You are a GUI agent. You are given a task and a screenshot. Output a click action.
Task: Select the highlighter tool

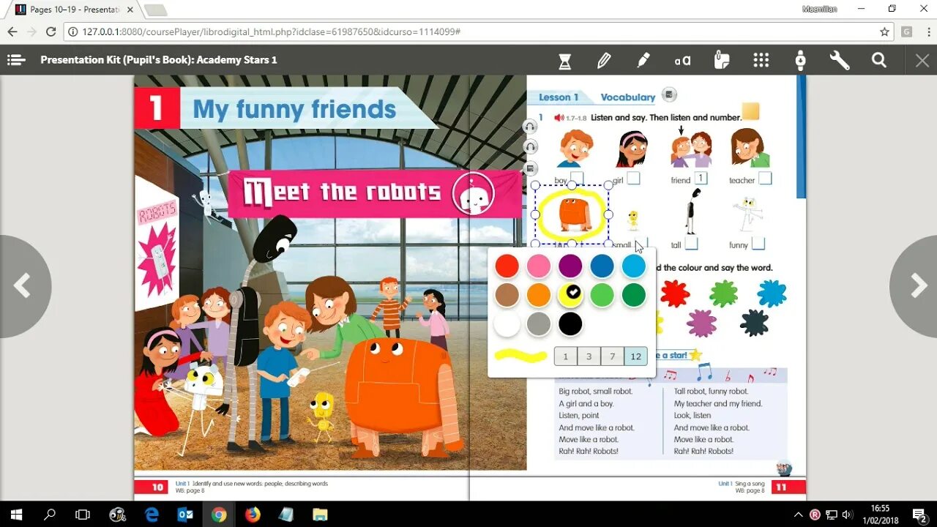pyautogui.click(x=643, y=61)
